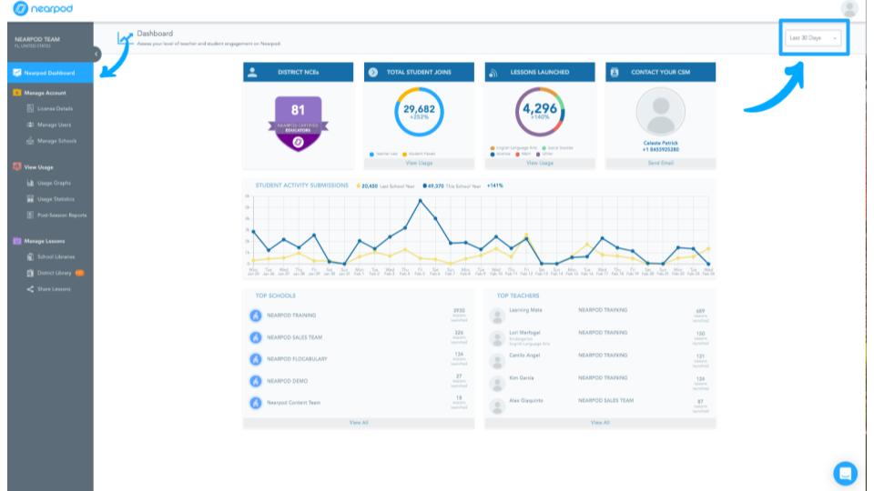Click Alex Giaquinto's avatar in Top Teachers
The width and height of the screenshot is (874, 491).
497,406
